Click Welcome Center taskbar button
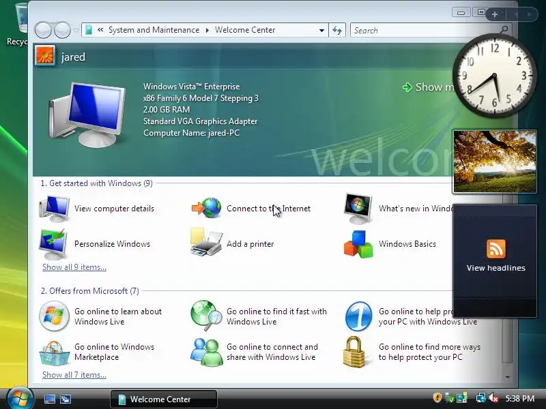Image resolution: width=546 pixels, height=409 pixels. coord(164,399)
